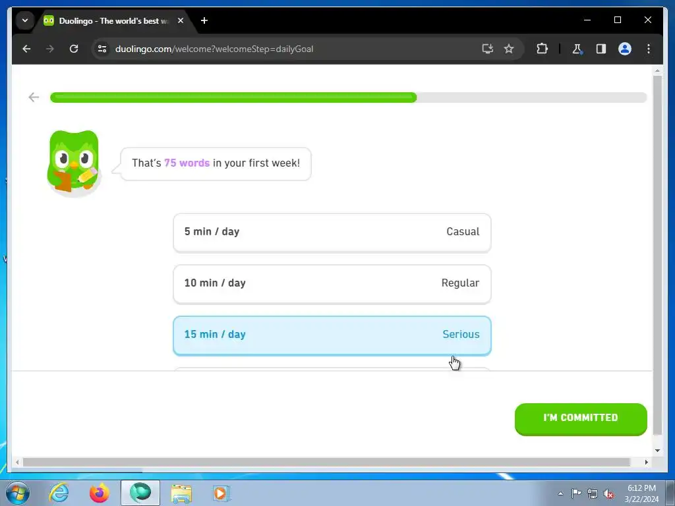Click browser forward navigation arrow
Screen dimensions: 675x506
[x=50, y=49]
